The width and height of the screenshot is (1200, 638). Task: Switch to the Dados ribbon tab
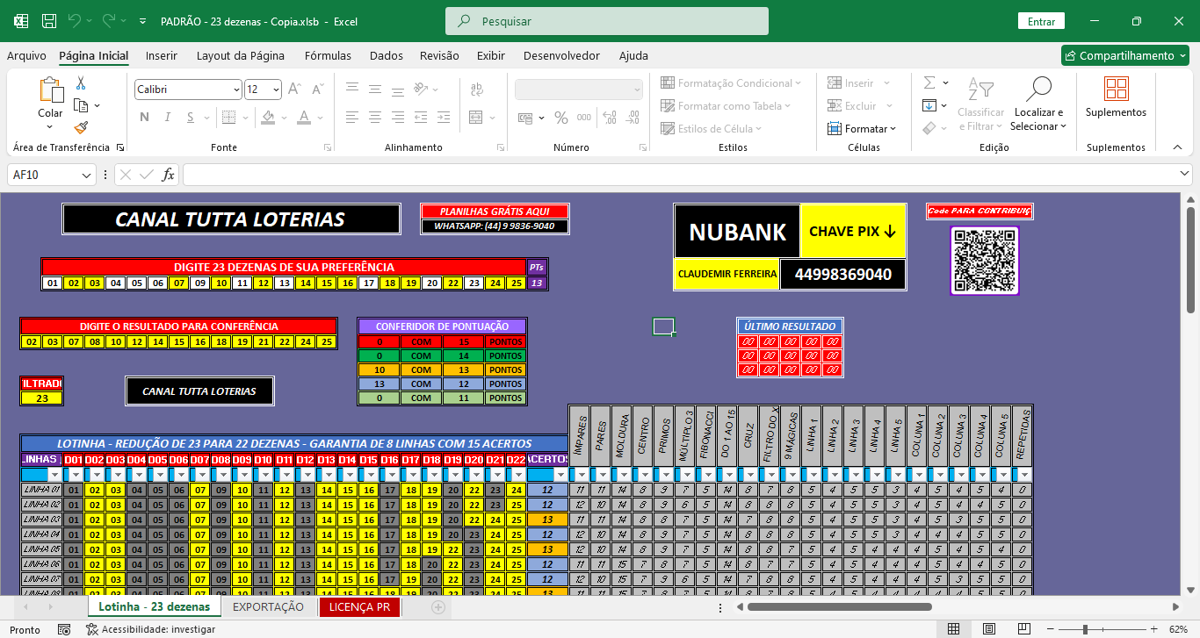coord(387,55)
